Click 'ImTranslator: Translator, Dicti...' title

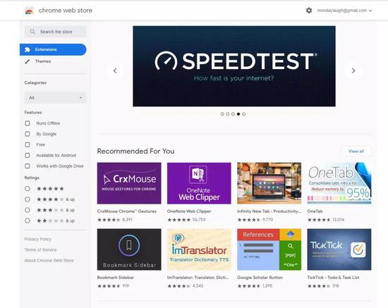[x=198, y=278]
